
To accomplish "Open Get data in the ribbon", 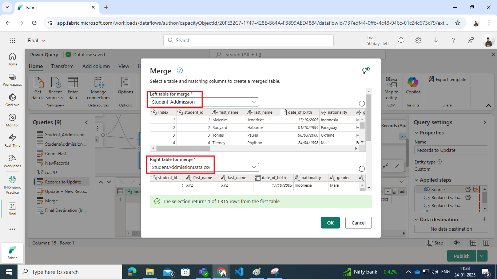I will coord(38,88).
